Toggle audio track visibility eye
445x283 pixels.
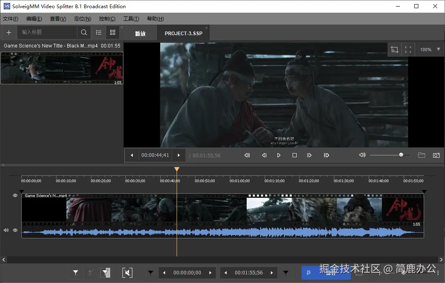pos(15,230)
